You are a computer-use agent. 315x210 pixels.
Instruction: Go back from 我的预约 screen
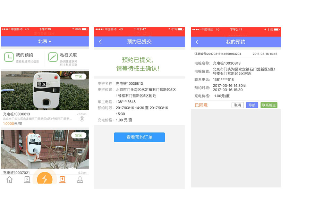coord(197,42)
